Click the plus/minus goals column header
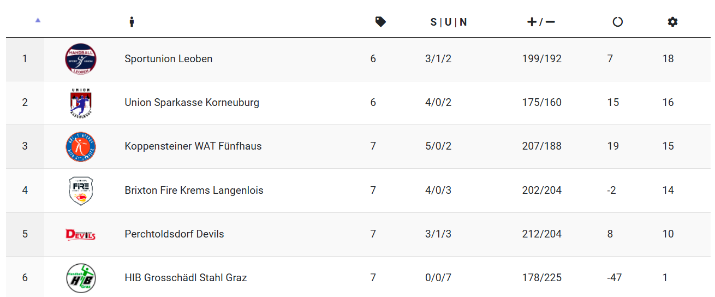715x297 pixels. [x=541, y=22]
